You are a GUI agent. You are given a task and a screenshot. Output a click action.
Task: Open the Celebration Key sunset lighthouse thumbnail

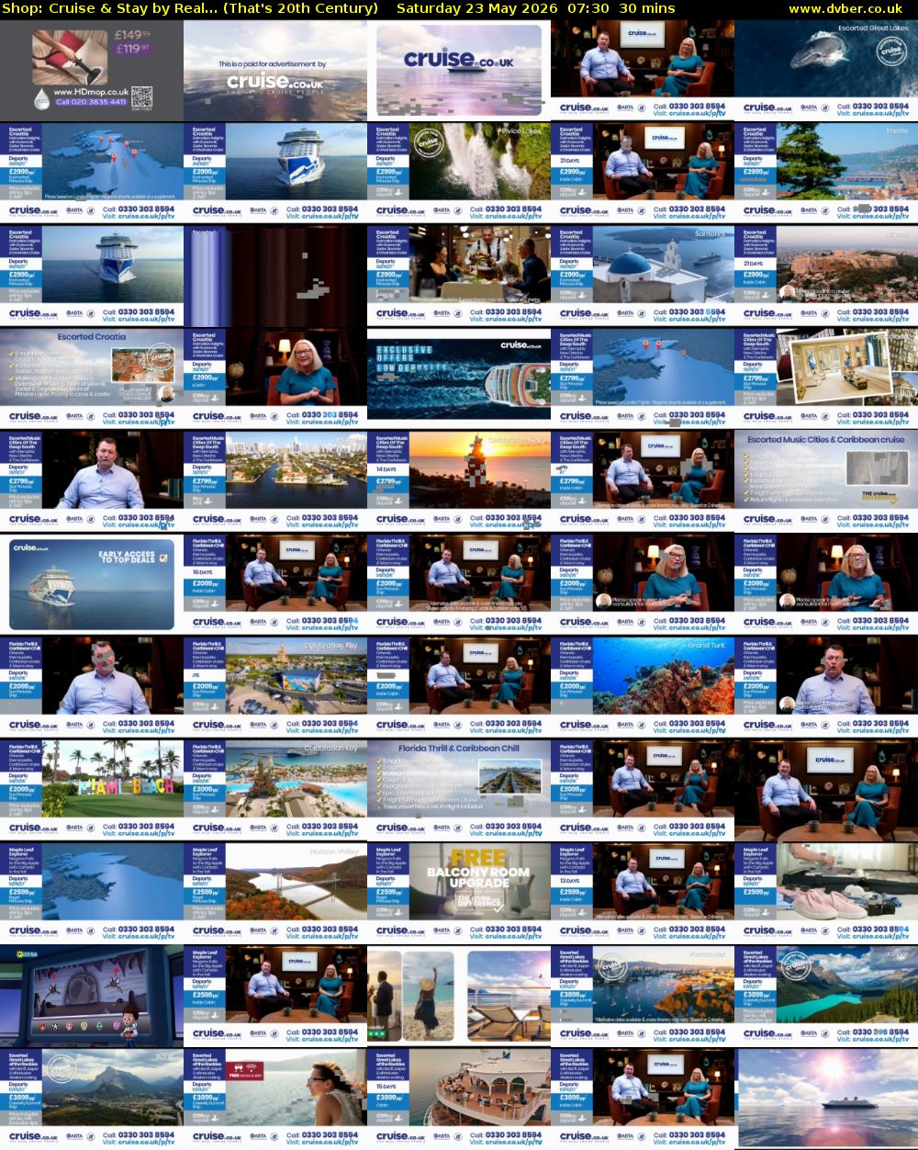point(459,482)
